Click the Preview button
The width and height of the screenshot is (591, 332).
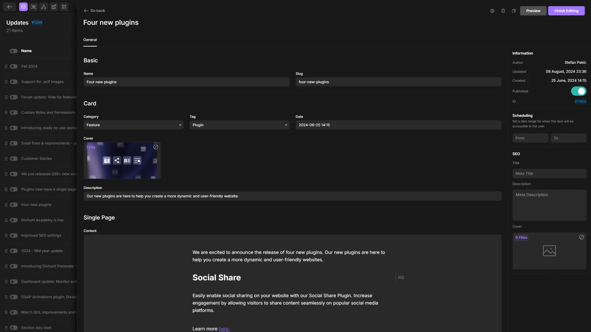pos(533,11)
